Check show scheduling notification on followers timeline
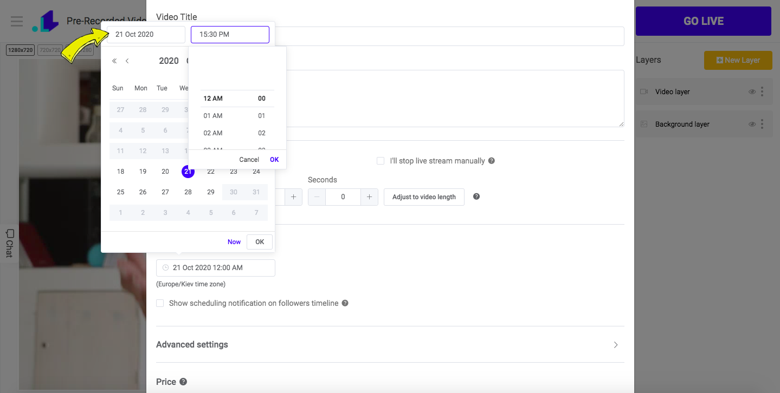780x393 pixels. (x=160, y=303)
